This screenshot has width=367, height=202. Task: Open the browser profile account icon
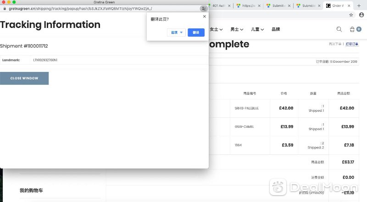pos(361,15)
